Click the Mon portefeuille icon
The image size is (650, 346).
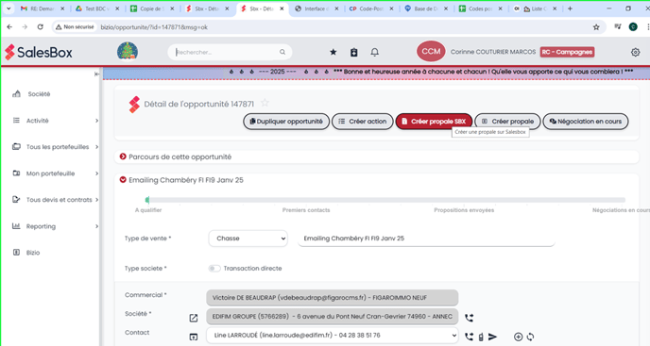coord(16,173)
